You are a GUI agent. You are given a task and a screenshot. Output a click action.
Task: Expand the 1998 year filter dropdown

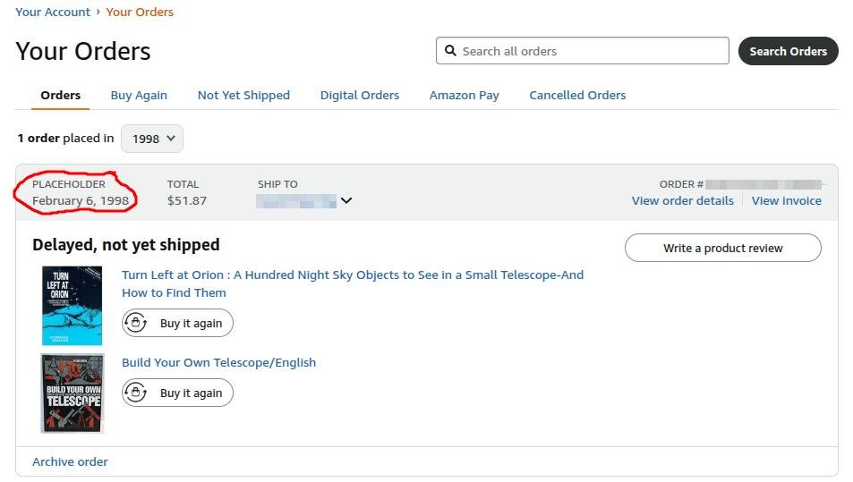pyautogui.click(x=152, y=139)
